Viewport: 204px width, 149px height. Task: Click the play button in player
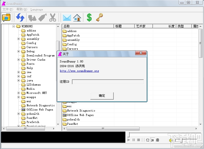coord(129,140)
